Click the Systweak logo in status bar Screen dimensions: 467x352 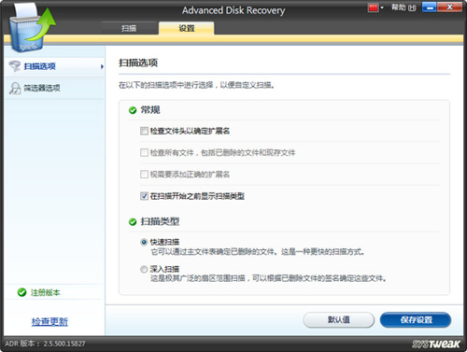coord(436,344)
